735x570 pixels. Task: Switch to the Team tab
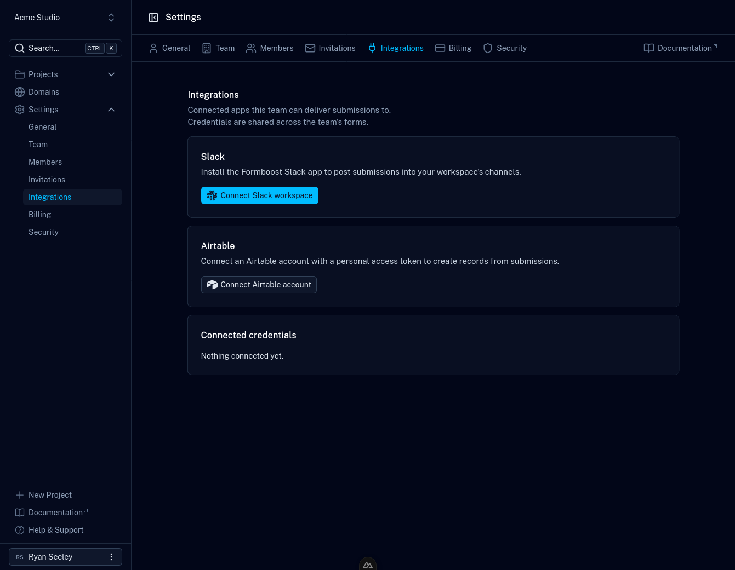[218, 48]
